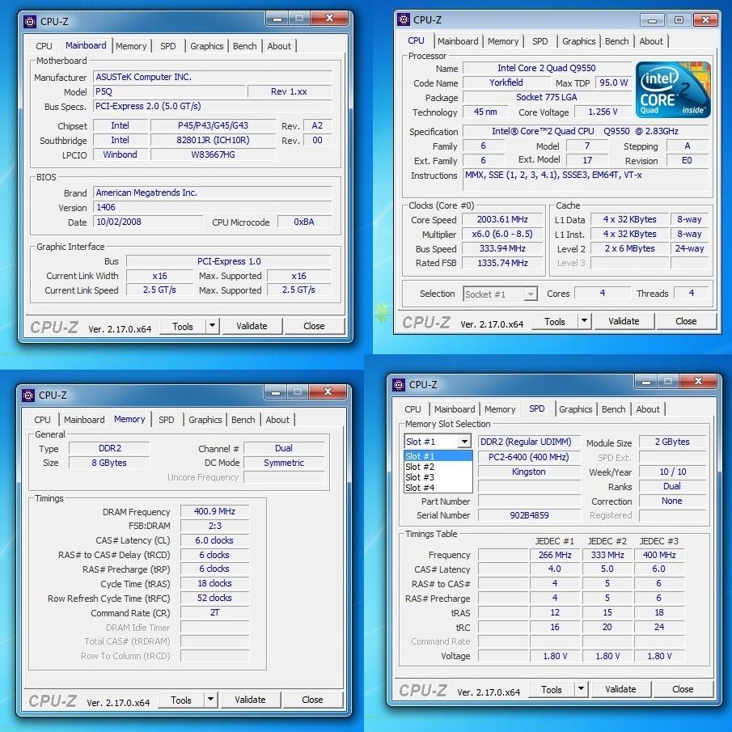Screen dimensions: 732x732
Task: Click the core speed '2003.61 MHz' value
Action: click(502, 219)
